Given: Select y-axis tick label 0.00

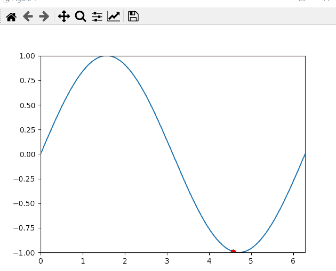Looking at the screenshot, I should [28, 154].
